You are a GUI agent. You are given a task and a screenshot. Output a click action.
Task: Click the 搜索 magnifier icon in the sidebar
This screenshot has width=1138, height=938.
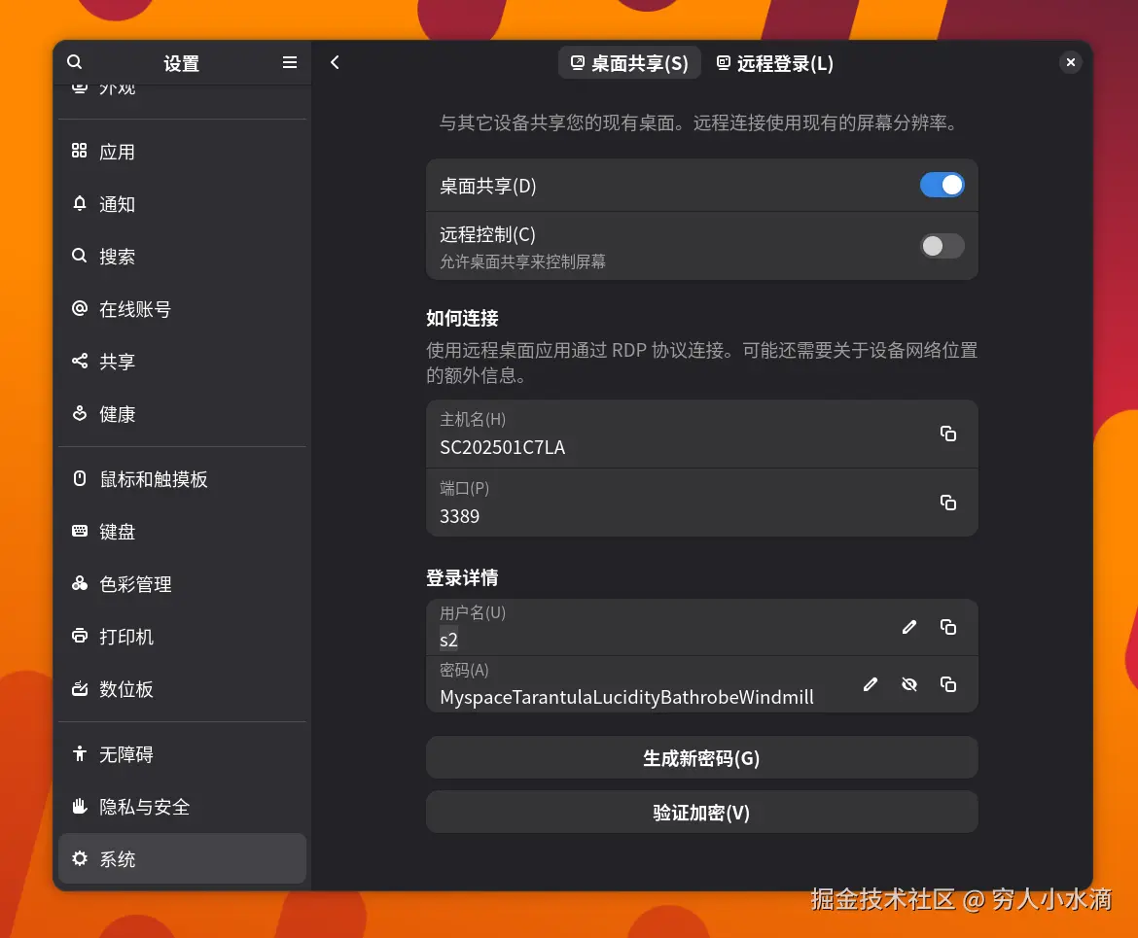[x=79, y=256]
